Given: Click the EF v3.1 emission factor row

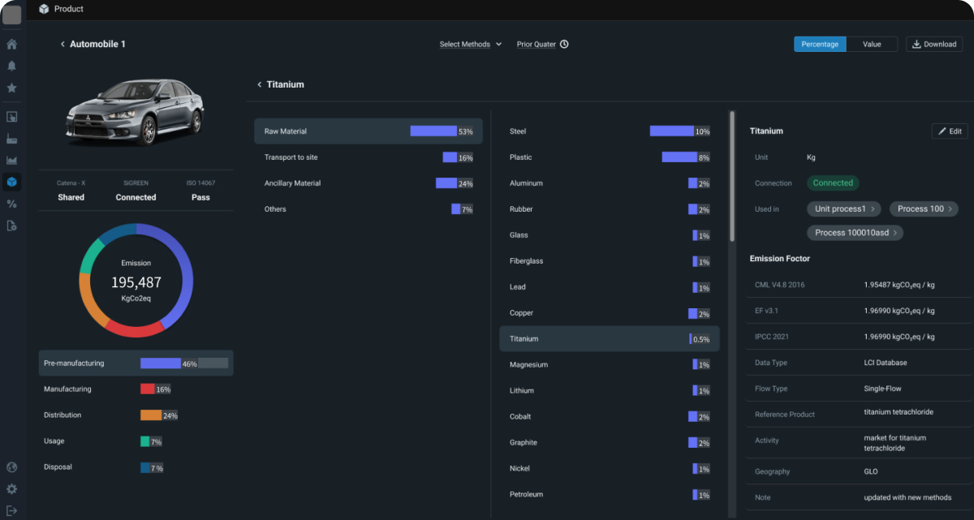Looking at the screenshot, I should click(858, 311).
